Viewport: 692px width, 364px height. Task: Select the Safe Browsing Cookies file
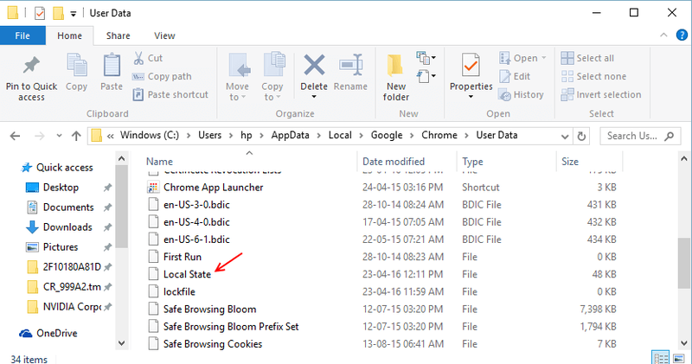(213, 344)
